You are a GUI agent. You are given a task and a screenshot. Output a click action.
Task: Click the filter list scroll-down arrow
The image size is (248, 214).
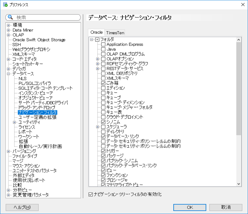[x=239, y=184]
